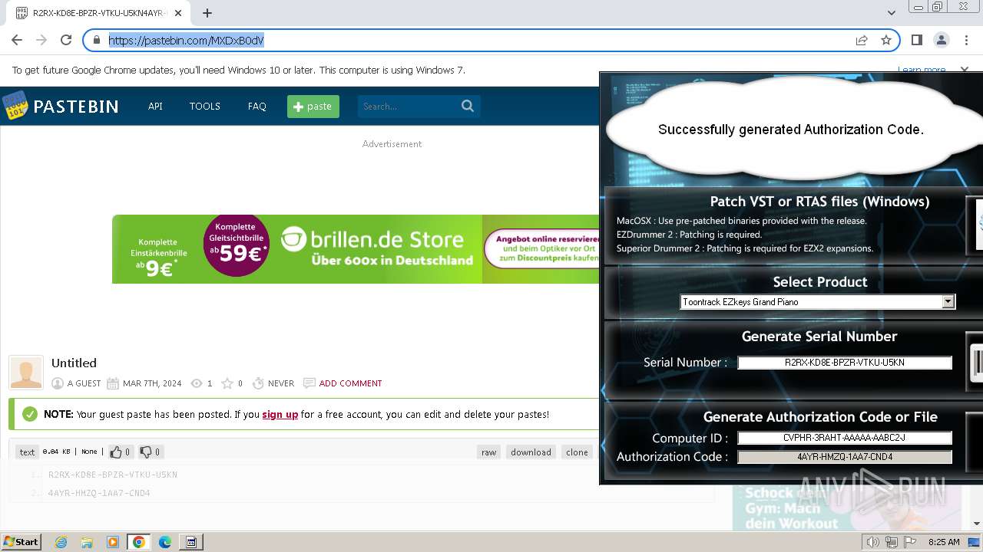Select the R2RX-KD8E browser tab

[x=98, y=13]
